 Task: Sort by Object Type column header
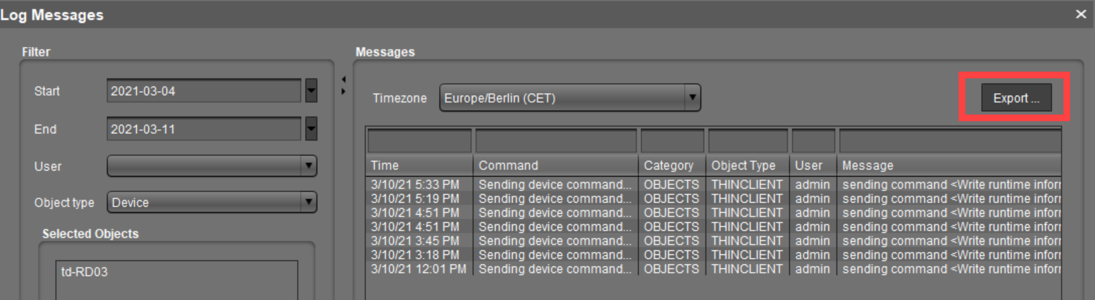(746, 165)
